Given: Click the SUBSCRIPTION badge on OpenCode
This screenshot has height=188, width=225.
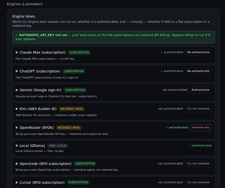Looking at the screenshot, I should point(85,163).
